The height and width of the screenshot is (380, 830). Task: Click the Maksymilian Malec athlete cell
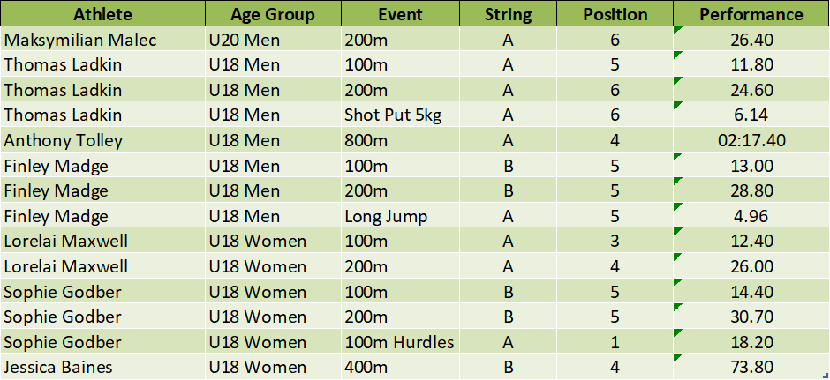click(x=80, y=40)
